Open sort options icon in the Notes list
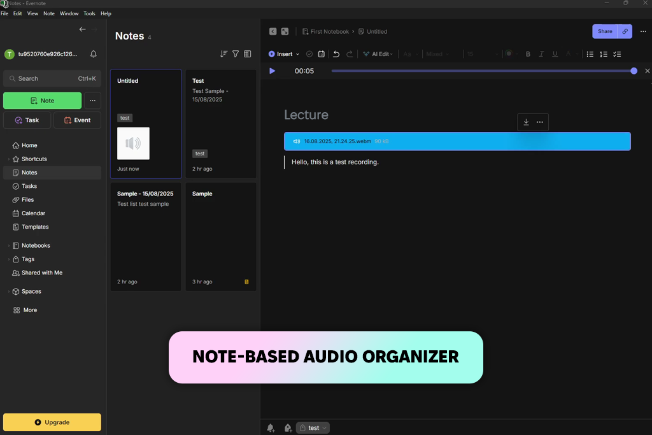The width and height of the screenshot is (652, 435). click(x=223, y=54)
